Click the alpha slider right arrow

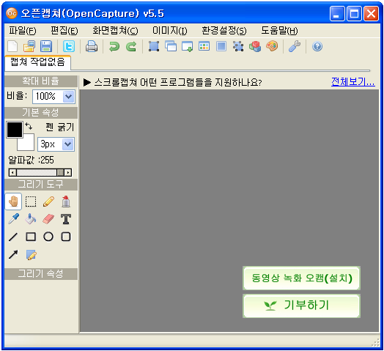(68, 172)
